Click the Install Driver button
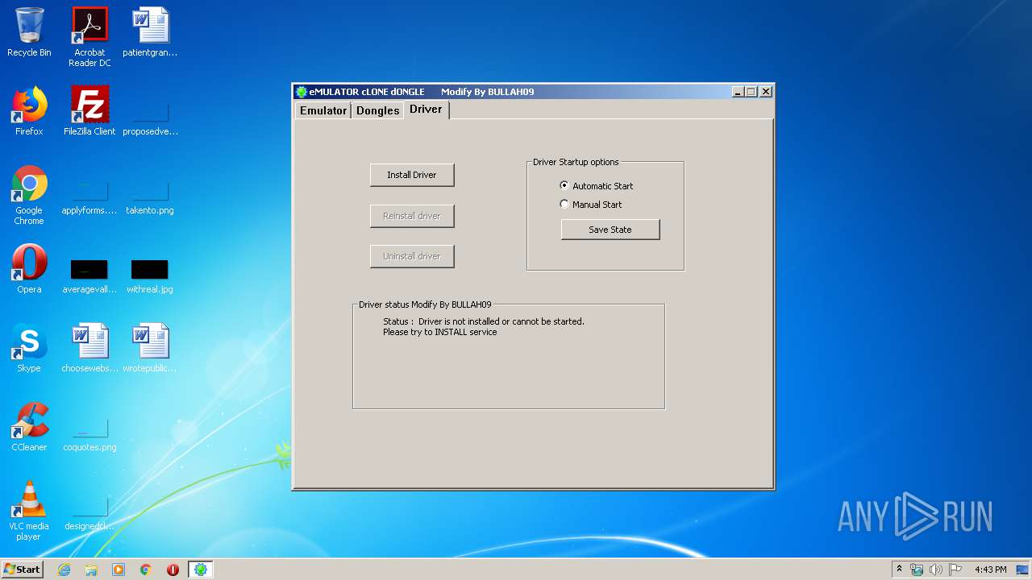Image resolution: width=1032 pixels, height=580 pixels. [412, 175]
